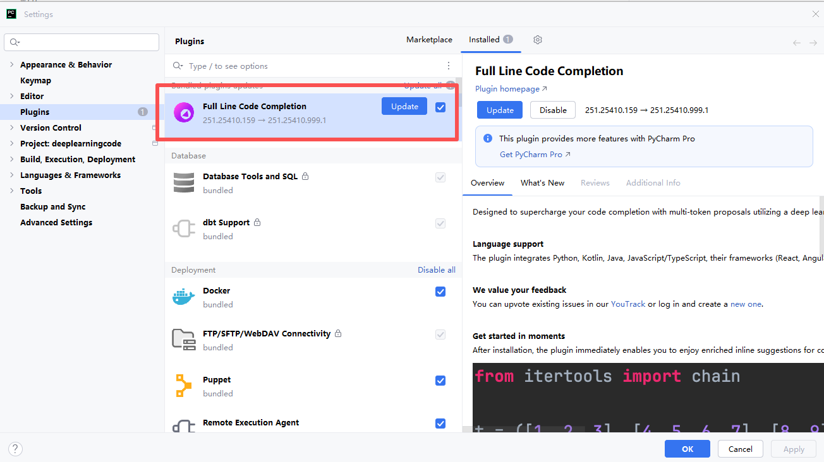The height and width of the screenshot is (462, 824).
Task: Expand Languages & Frameworks node
Action: (x=11, y=175)
